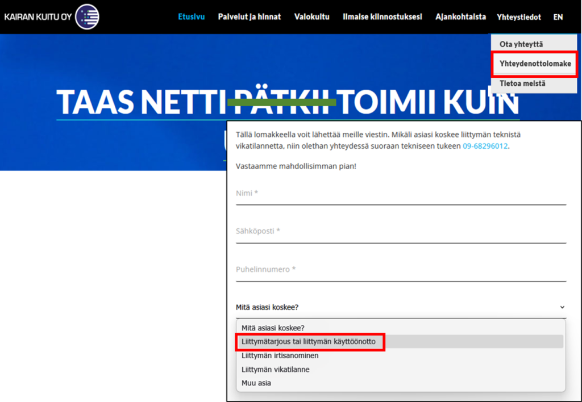582x402 pixels.
Task: Select Muu asia from list
Action: click(x=256, y=383)
